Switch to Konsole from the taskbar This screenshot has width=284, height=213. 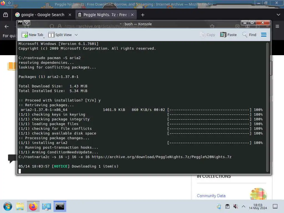[x=60, y=206]
